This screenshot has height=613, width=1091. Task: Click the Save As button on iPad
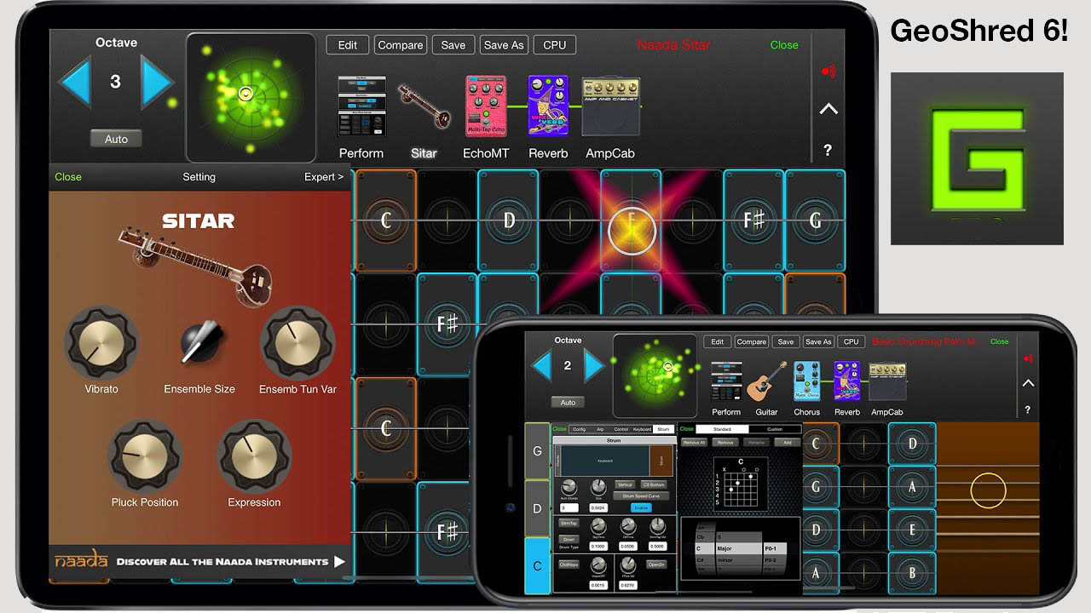coord(504,45)
